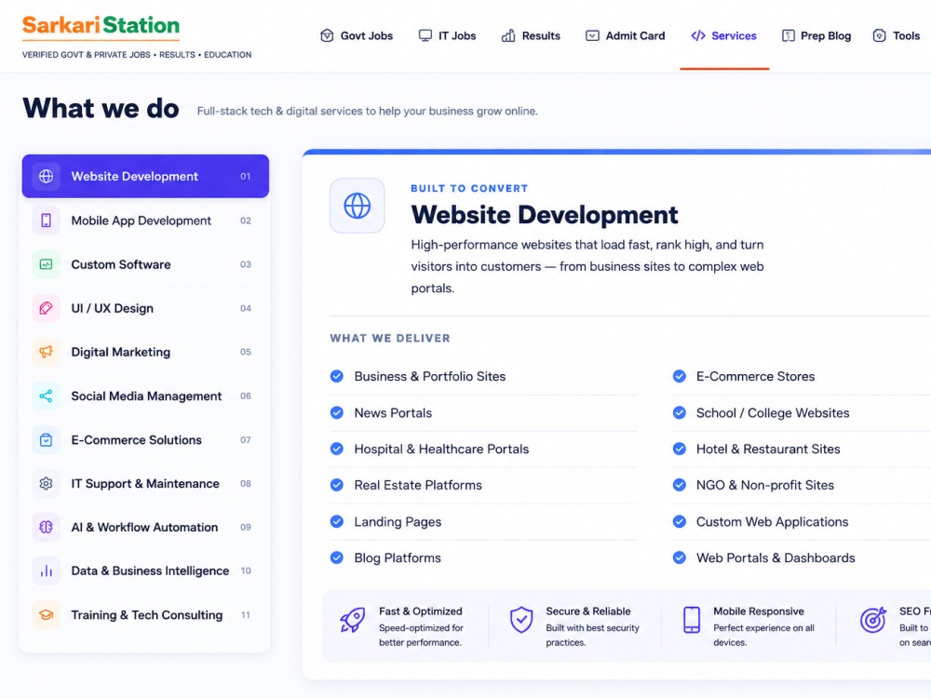Open Digital Marketing service entry

145,352
